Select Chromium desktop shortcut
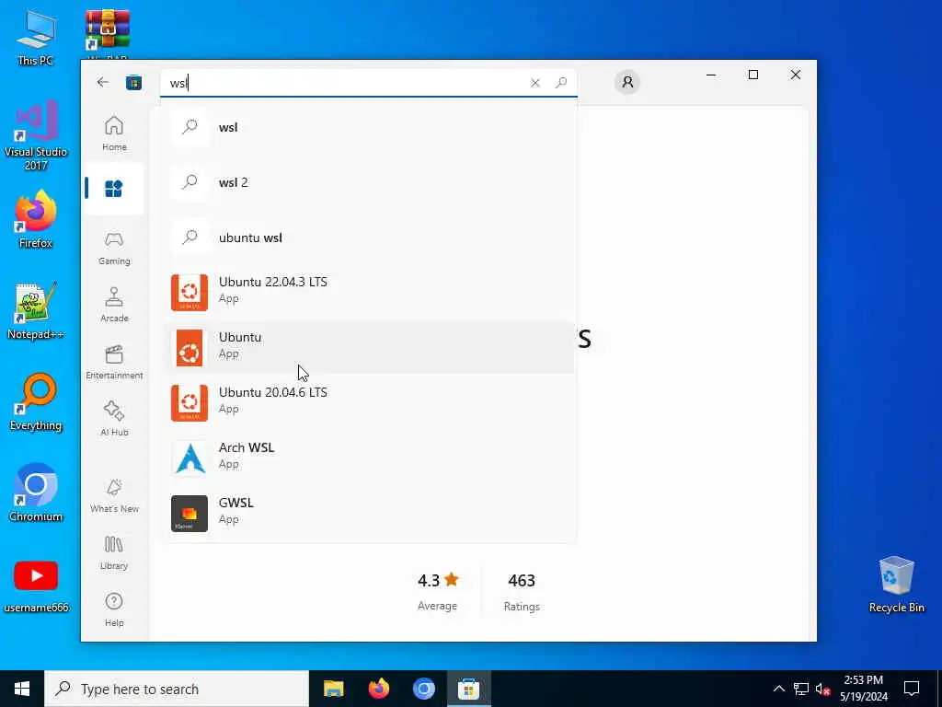Viewport: 942px width, 707px height. (x=36, y=493)
